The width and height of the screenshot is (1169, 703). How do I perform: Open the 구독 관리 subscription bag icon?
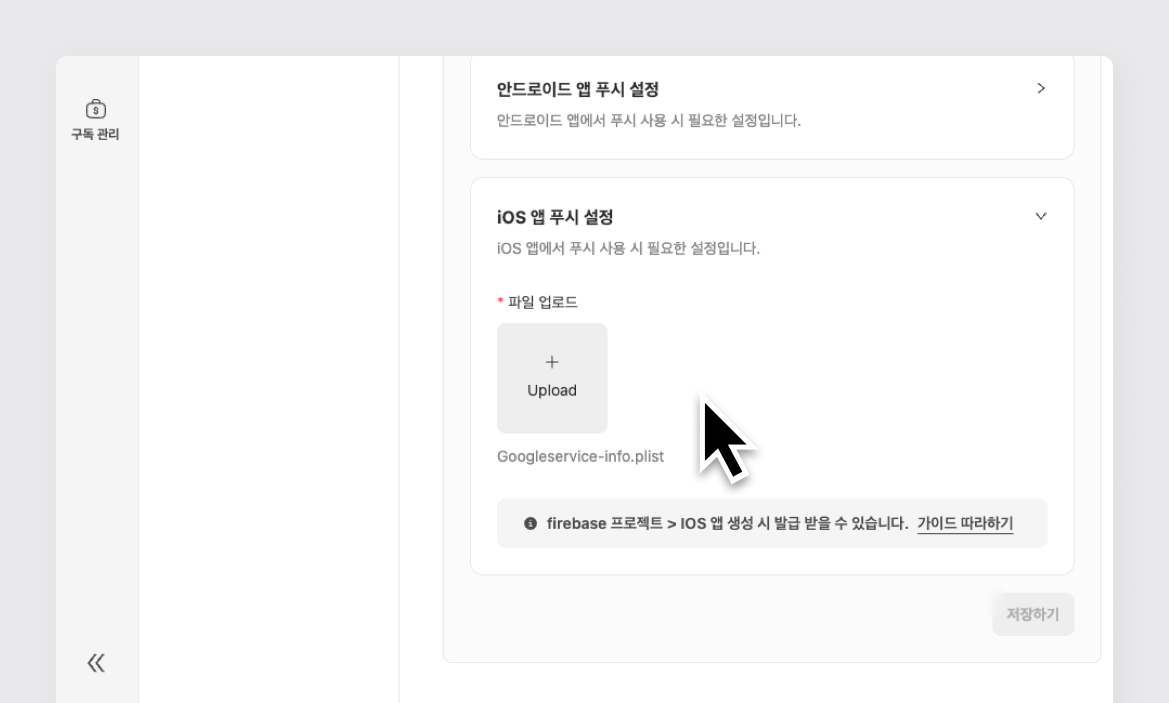[96, 109]
